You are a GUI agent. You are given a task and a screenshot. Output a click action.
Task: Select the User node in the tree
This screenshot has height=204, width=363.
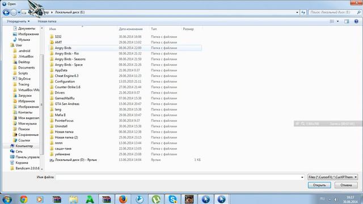16,45
